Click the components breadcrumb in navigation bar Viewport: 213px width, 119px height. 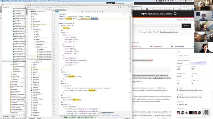(x=38, y=7)
